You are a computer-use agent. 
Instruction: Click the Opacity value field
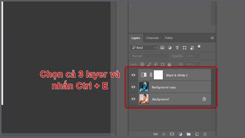point(190,56)
